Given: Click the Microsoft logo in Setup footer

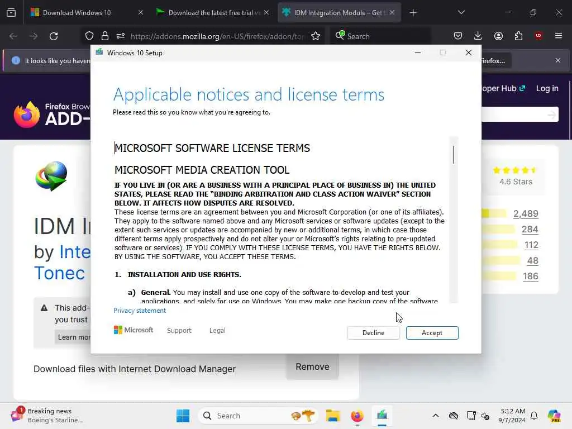Looking at the screenshot, I should [x=134, y=330].
